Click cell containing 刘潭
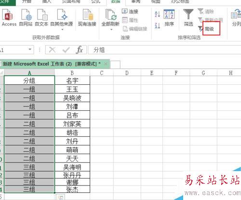The height and width of the screenshot is (200, 241). [x=72, y=107]
